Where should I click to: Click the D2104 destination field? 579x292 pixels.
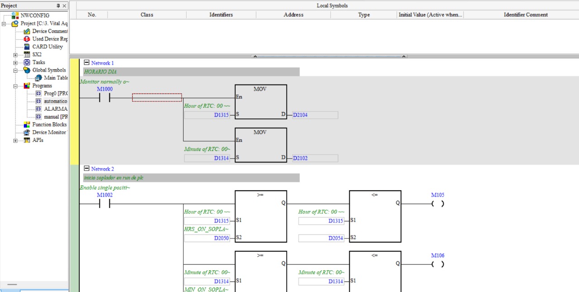click(x=315, y=115)
